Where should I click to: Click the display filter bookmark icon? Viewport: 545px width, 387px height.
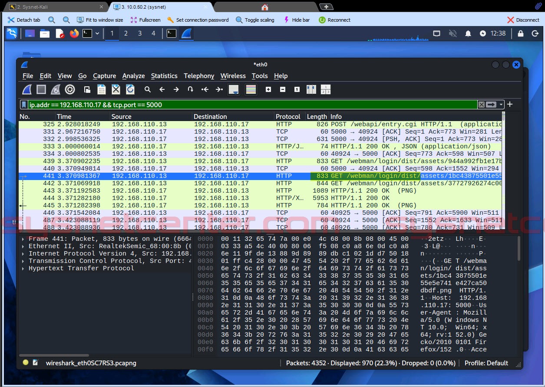tap(24, 105)
